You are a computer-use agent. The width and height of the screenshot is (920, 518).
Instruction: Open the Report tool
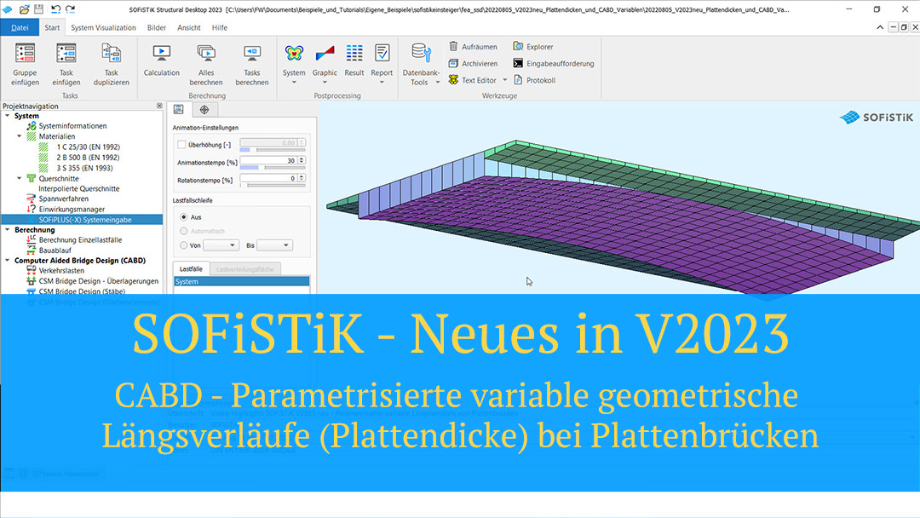382,61
